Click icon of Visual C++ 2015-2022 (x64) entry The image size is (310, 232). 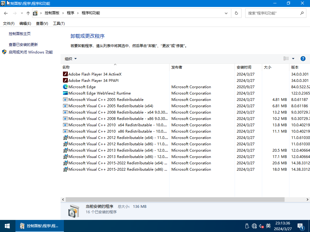click(x=65, y=163)
